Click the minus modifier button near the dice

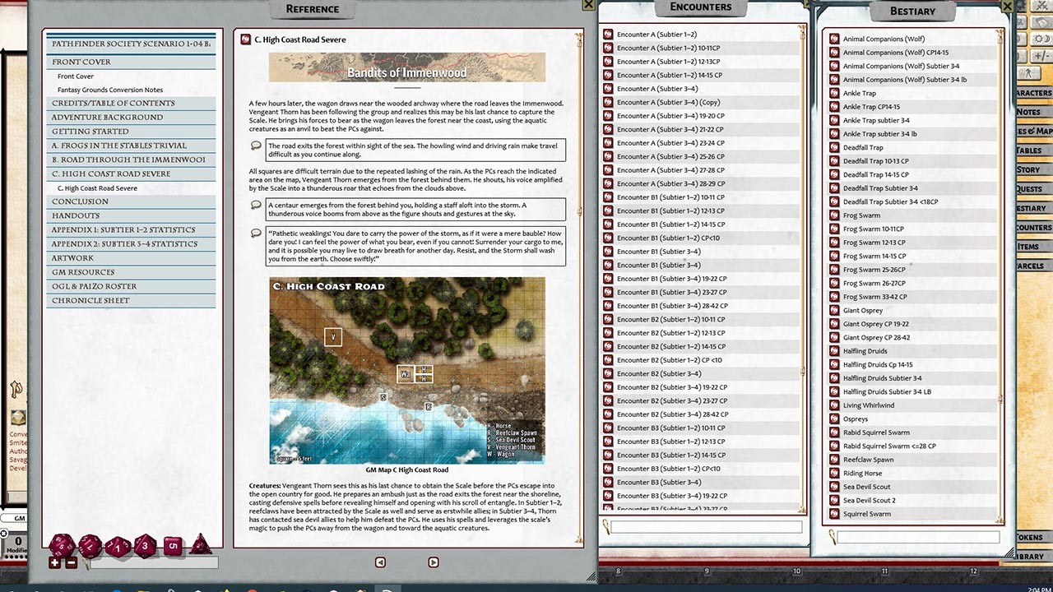(71, 562)
